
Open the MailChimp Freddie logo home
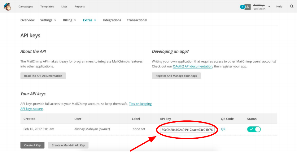coord(7,7)
